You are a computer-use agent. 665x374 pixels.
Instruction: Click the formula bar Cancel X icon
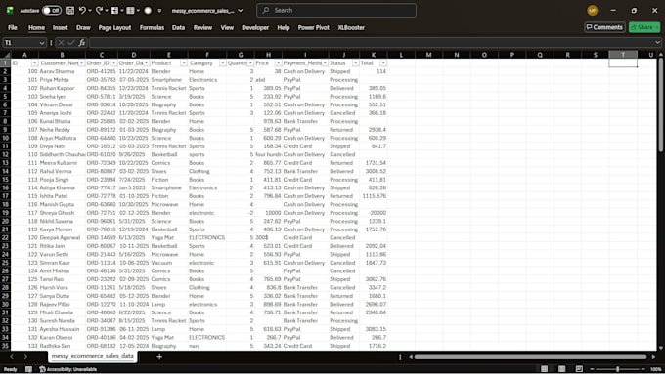pyautogui.click(x=61, y=42)
